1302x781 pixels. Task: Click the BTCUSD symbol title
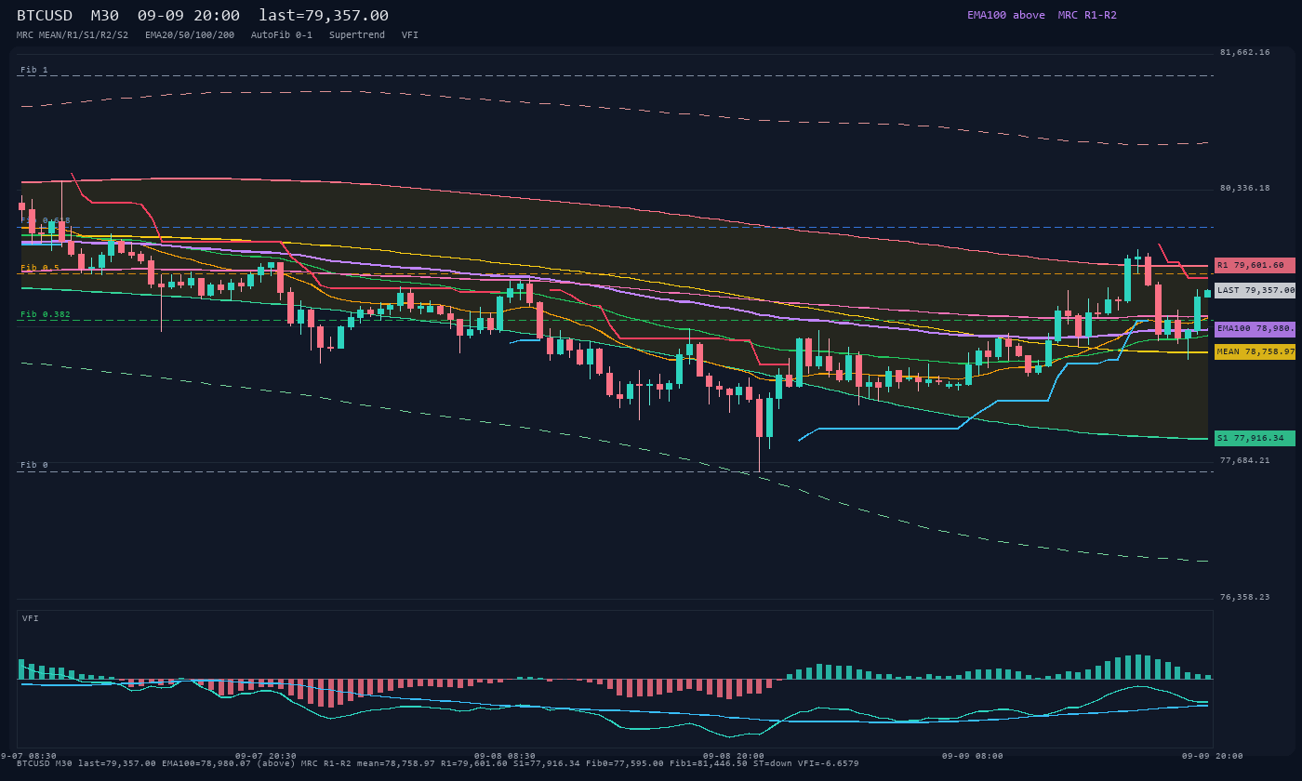tap(45, 15)
